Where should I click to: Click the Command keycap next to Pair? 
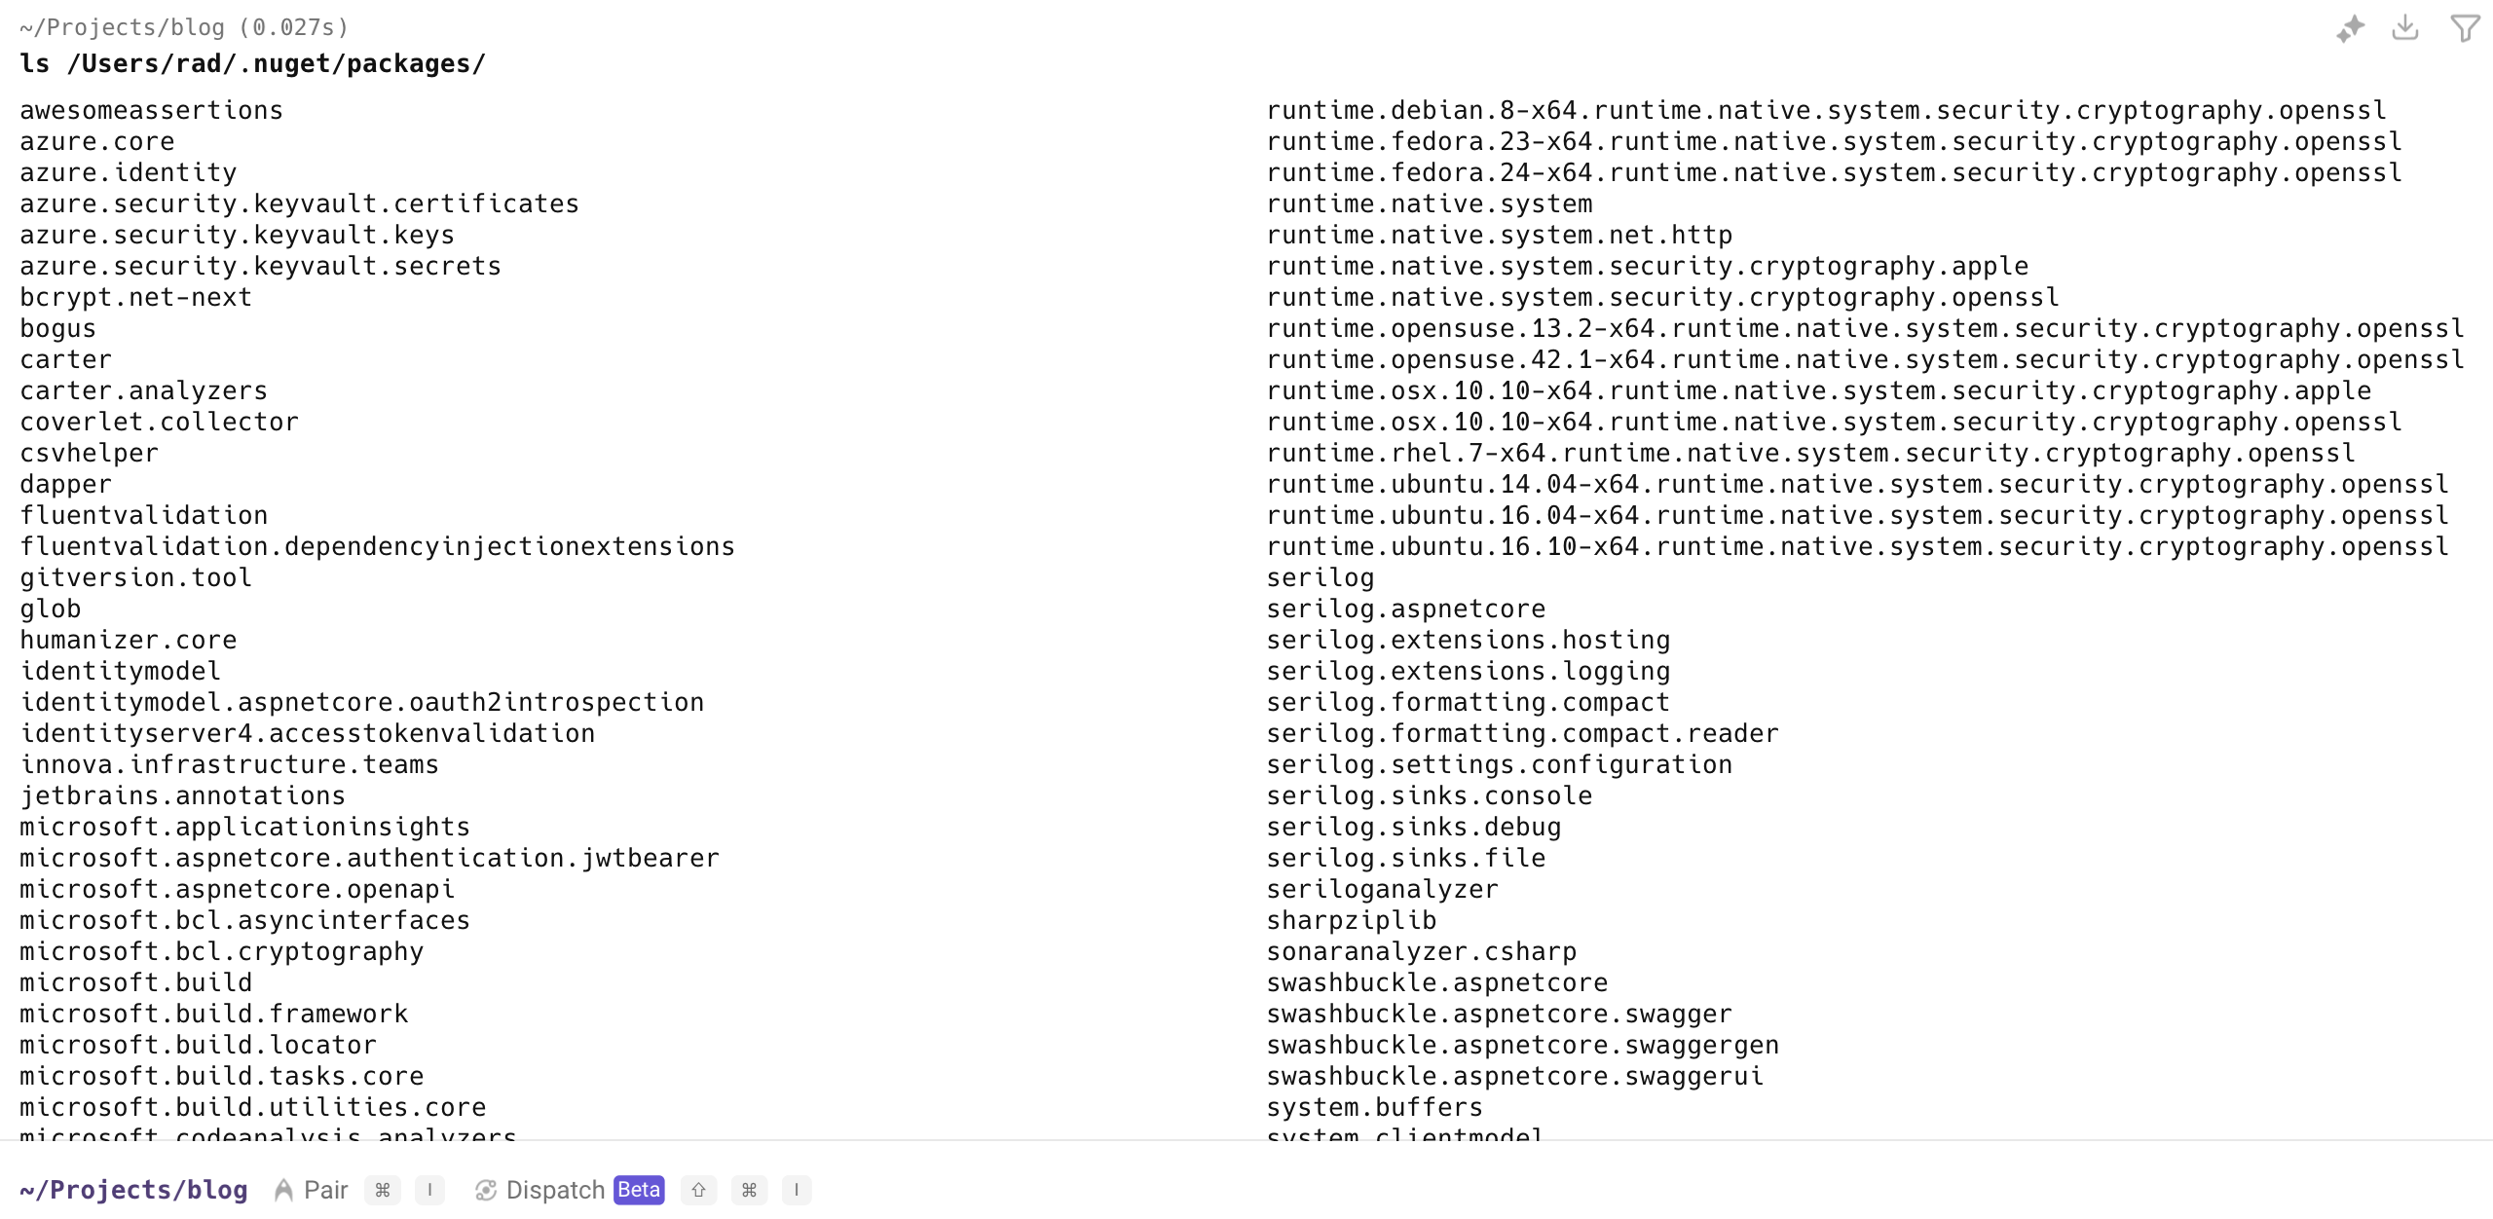383,1190
